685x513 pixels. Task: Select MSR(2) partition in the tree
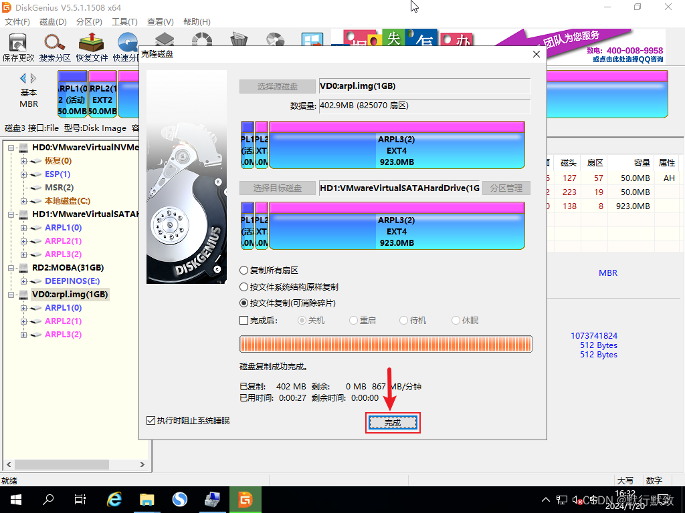[60, 188]
